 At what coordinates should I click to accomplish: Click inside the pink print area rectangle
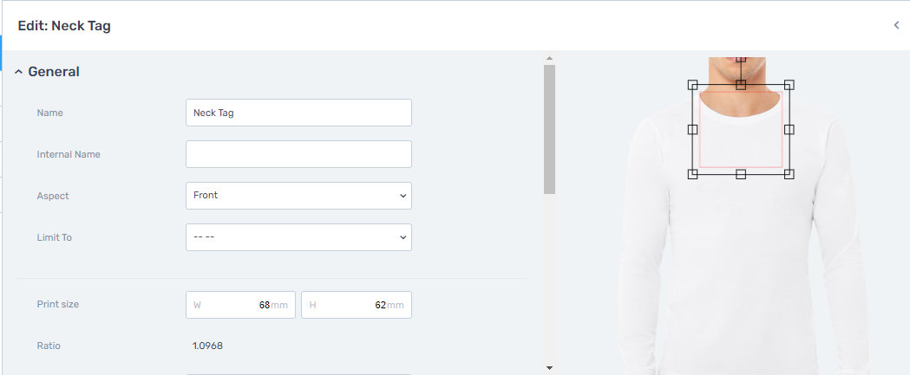click(x=741, y=129)
